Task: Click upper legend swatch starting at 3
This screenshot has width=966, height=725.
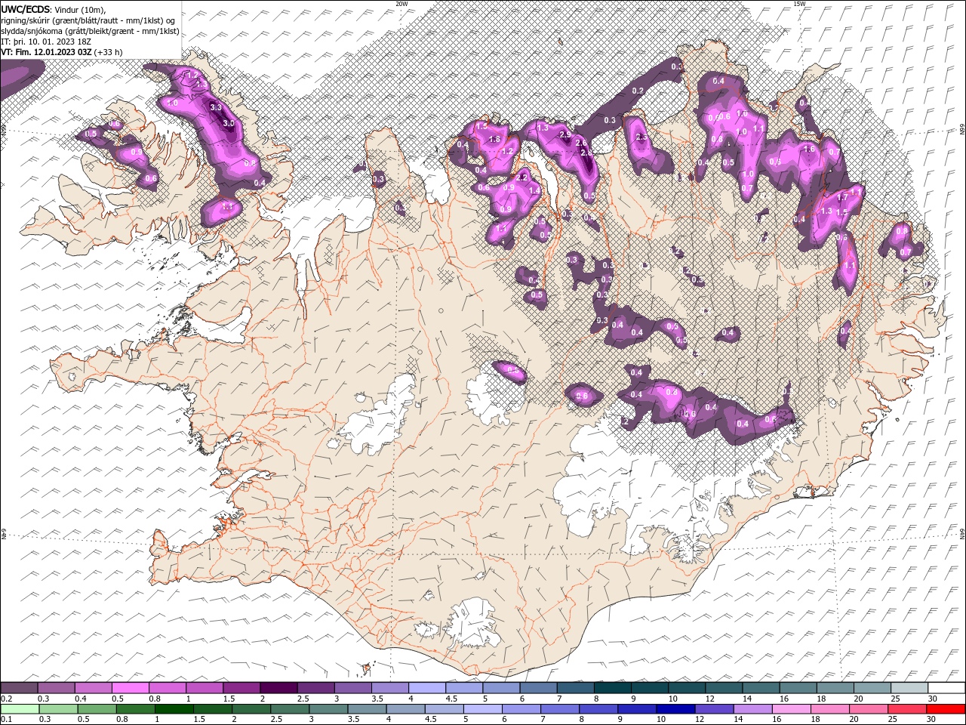Action: (353, 688)
